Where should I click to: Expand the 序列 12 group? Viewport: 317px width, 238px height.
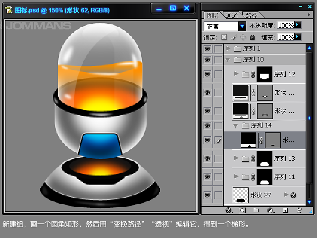coord(236,74)
